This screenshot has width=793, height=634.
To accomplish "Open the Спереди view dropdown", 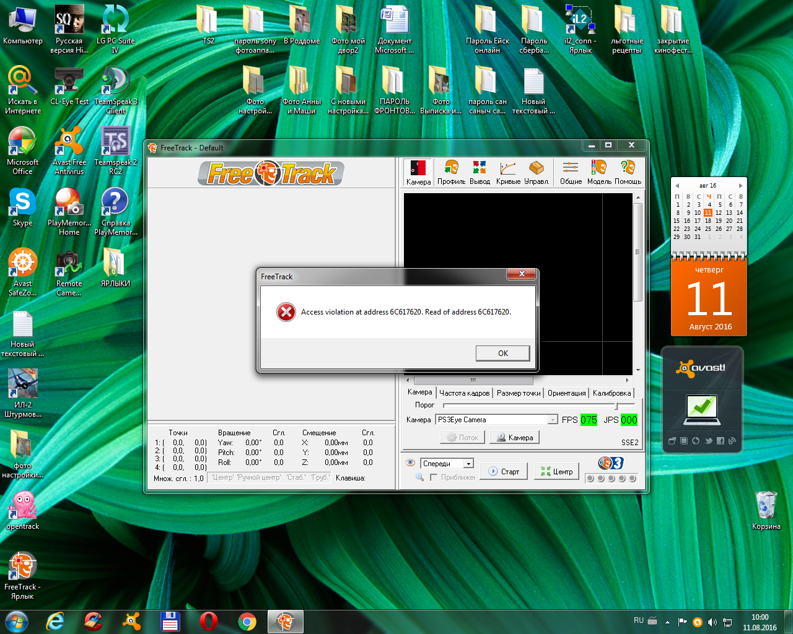I will point(469,464).
